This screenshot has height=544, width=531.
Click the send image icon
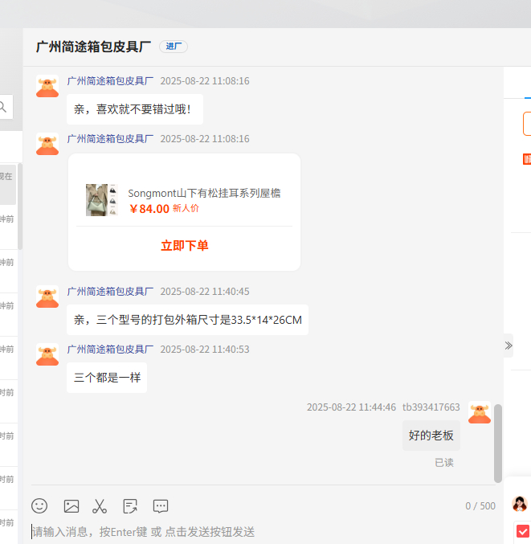(x=71, y=506)
